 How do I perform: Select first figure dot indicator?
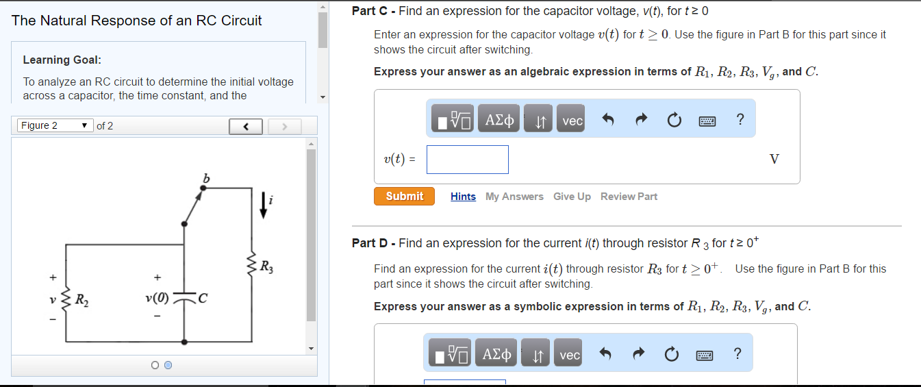[x=156, y=366]
